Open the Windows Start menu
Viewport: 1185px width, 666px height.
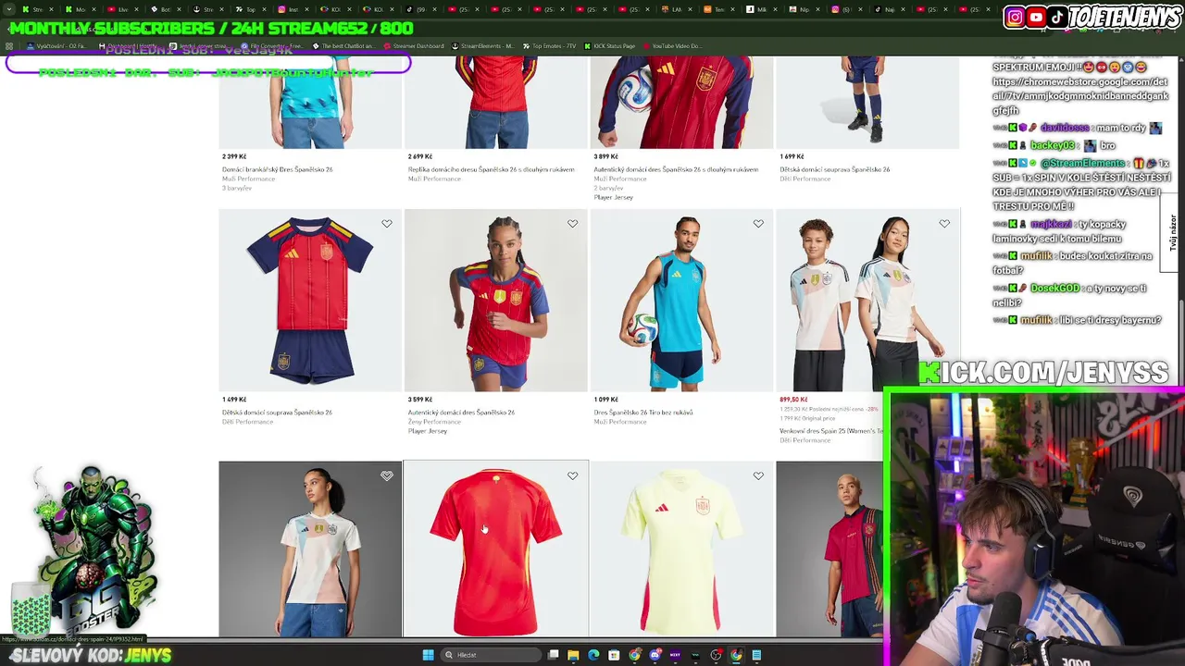coord(428,655)
